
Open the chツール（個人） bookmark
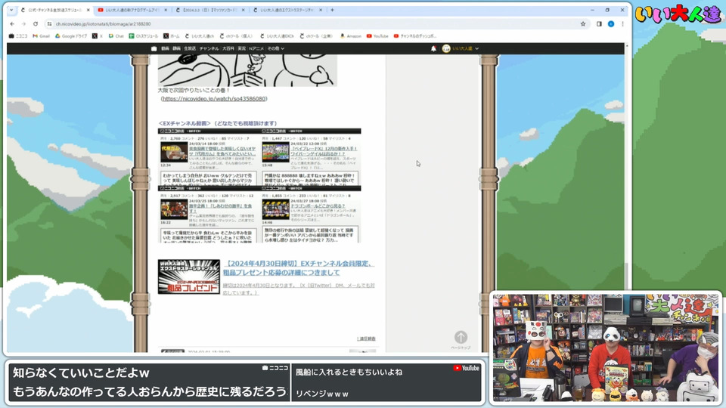click(237, 36)
